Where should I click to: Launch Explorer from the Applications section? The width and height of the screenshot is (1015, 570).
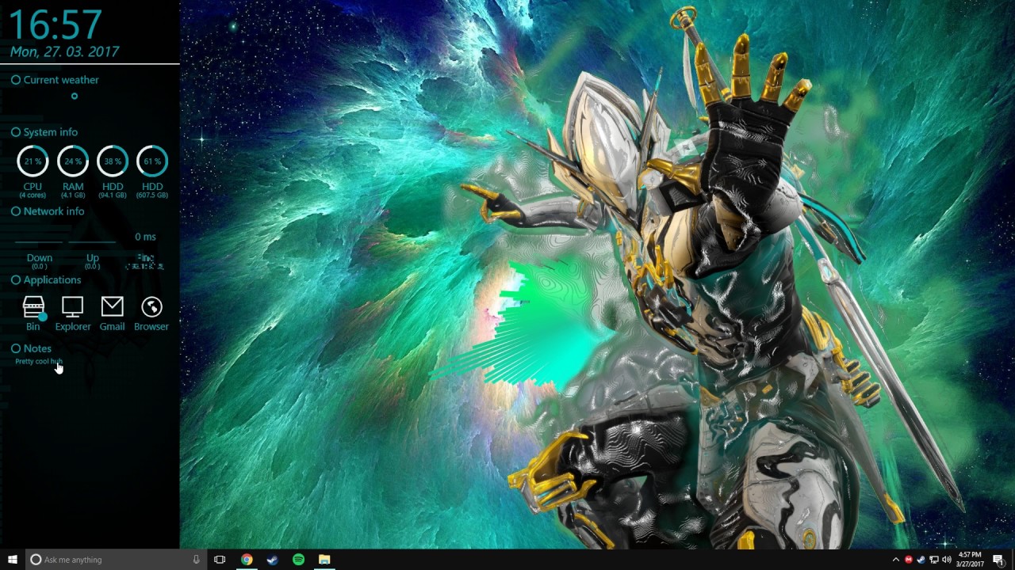pyautogui.click(x=72, y=307)
